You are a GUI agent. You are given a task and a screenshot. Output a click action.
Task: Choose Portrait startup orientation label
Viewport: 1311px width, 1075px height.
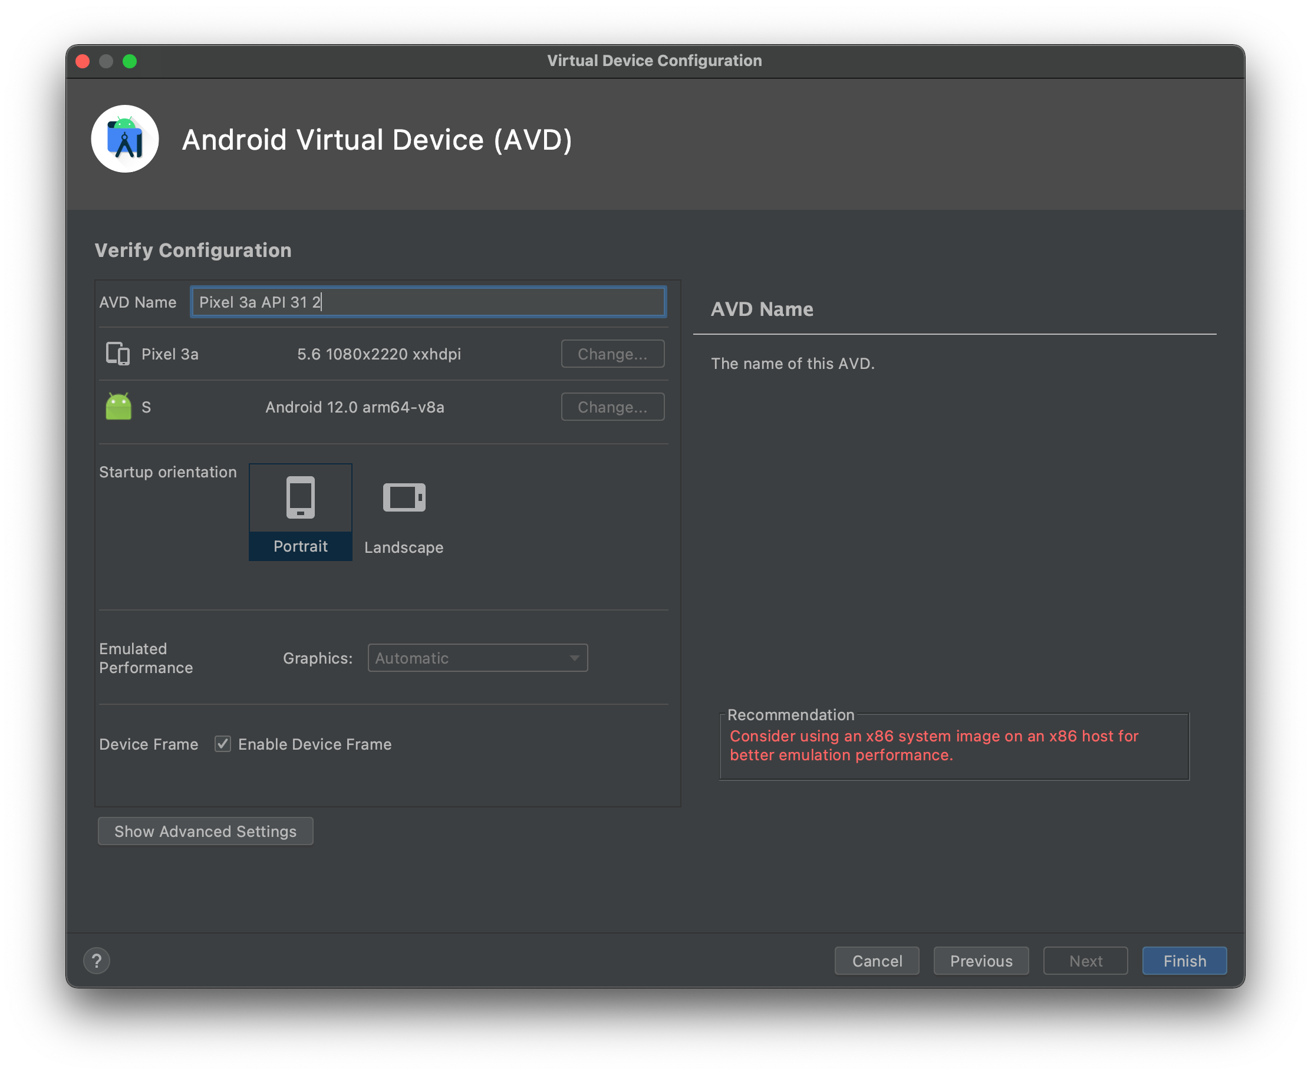[x=301, y=546]
